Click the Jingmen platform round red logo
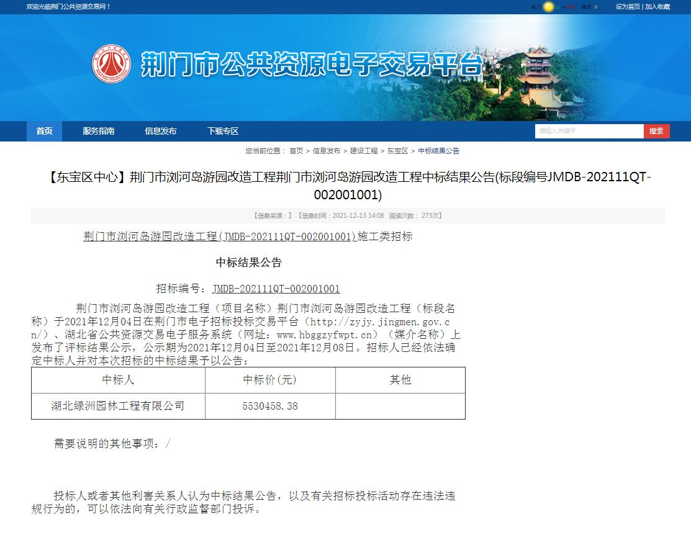Viewport: 691px width, 558px height. (112, 63)
